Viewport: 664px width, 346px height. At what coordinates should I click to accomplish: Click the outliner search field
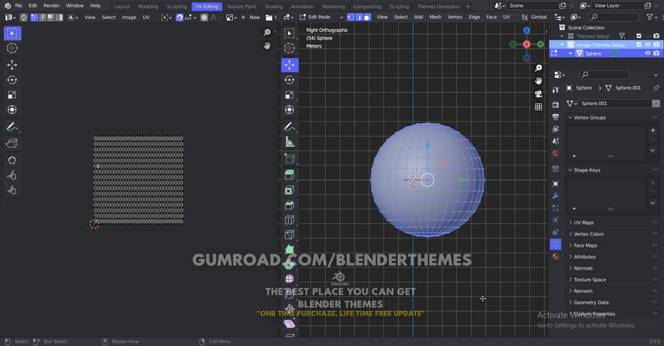pyautogui.click(x=614, y=17)
